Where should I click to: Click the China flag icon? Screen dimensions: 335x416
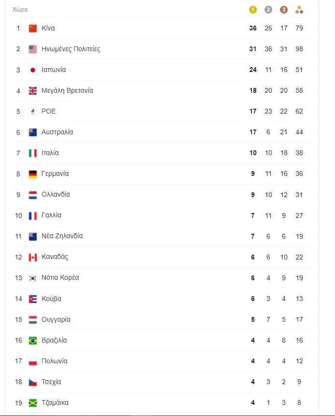tap(33, 28)
